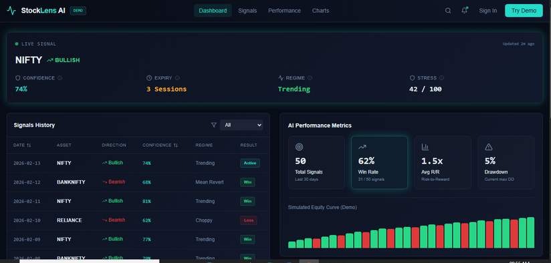This screenshot has width=551, height=263.
Task: Click the Trending regime value in the live signal
Action: click(294, 89)
